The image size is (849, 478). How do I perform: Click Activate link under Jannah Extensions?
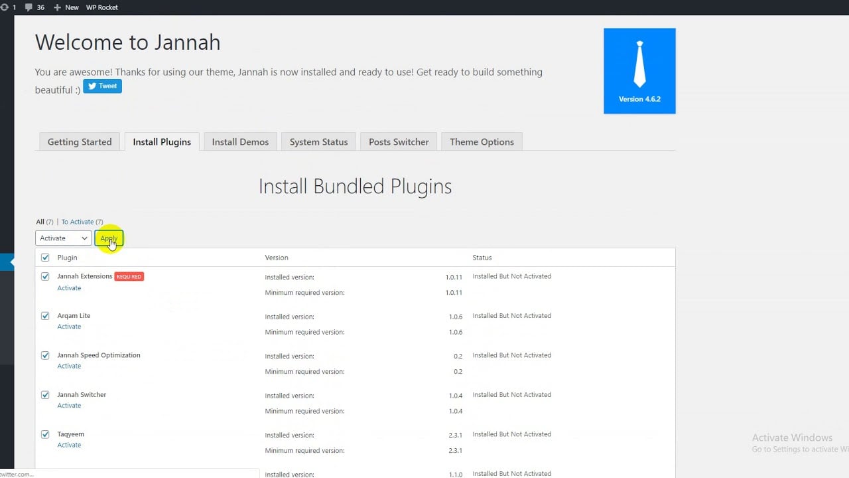[69, 288]
